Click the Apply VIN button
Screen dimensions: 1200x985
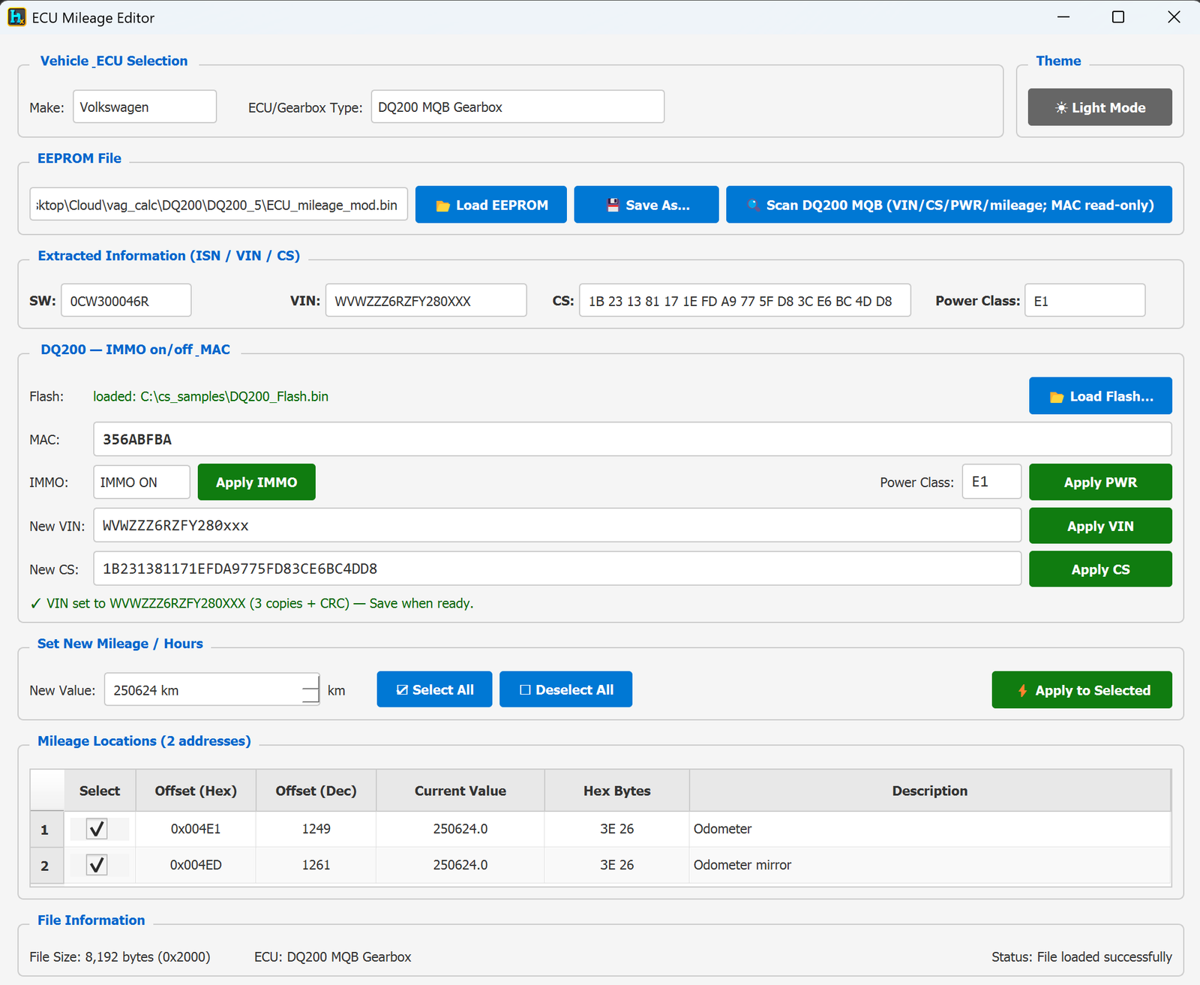click(x=1100, y=526)
